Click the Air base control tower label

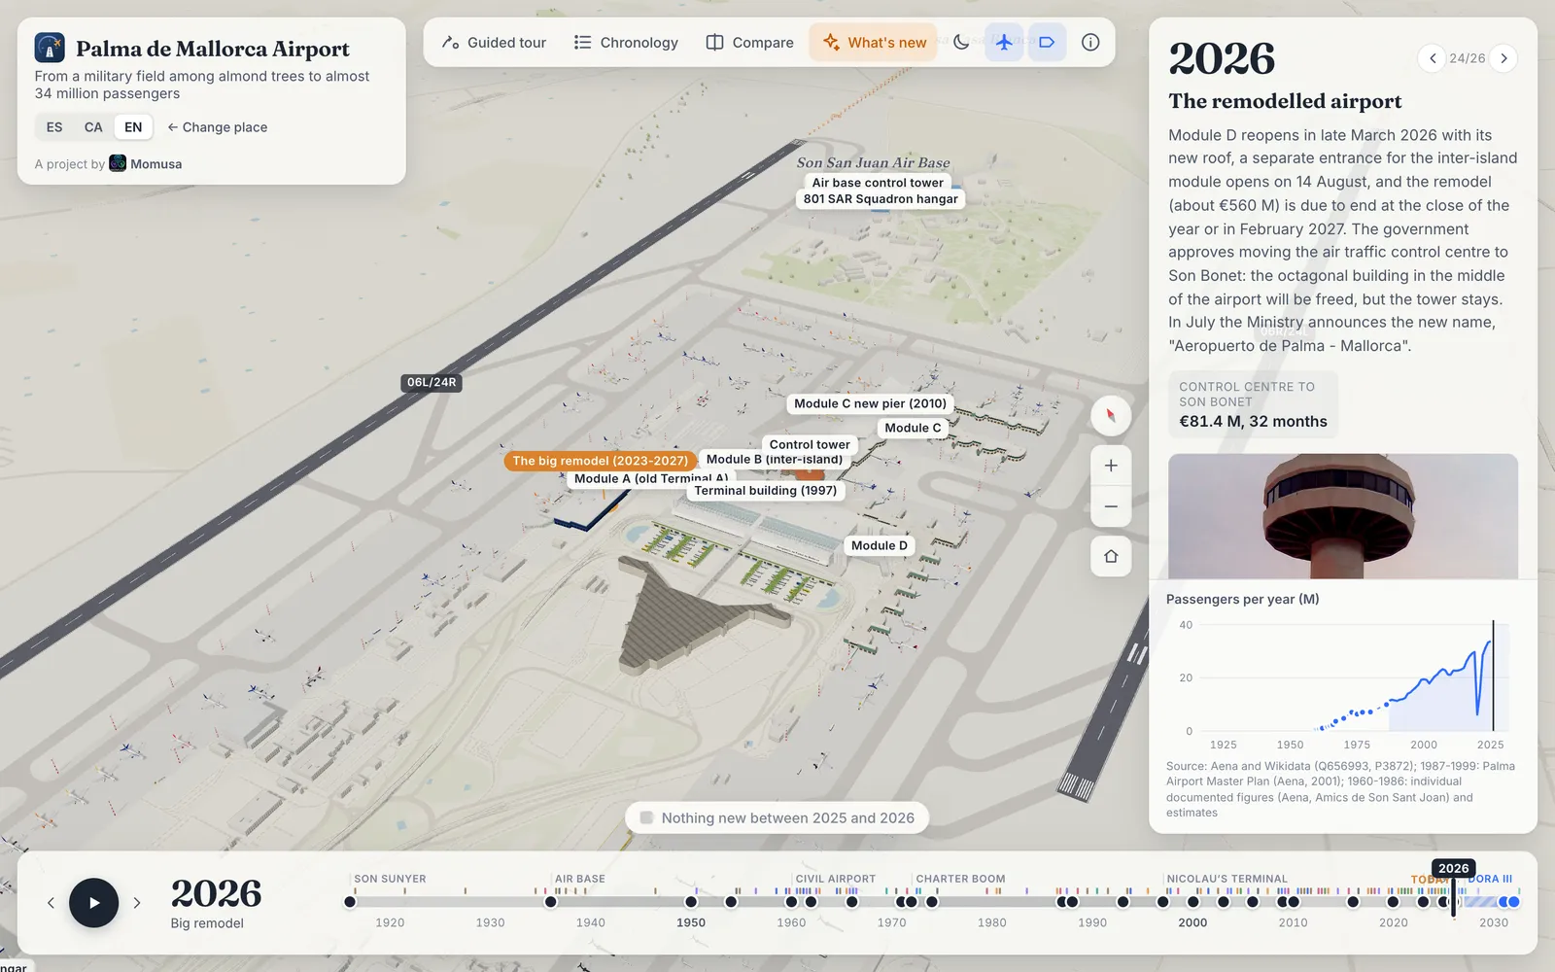click(878, 183)
